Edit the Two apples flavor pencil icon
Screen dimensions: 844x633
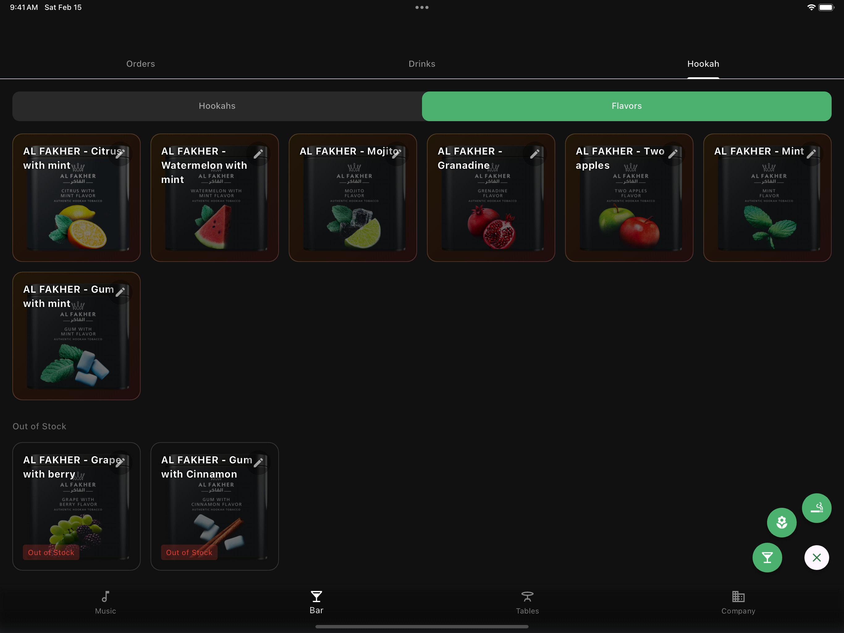tap(673, 154)
